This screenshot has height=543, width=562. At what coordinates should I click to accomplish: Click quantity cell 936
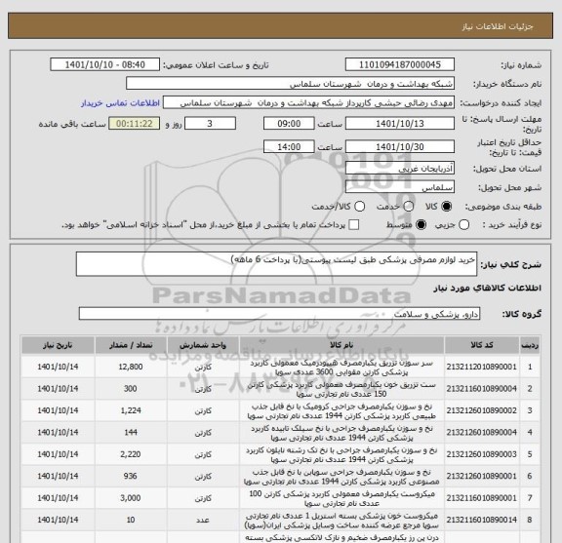tap(131, 476)
